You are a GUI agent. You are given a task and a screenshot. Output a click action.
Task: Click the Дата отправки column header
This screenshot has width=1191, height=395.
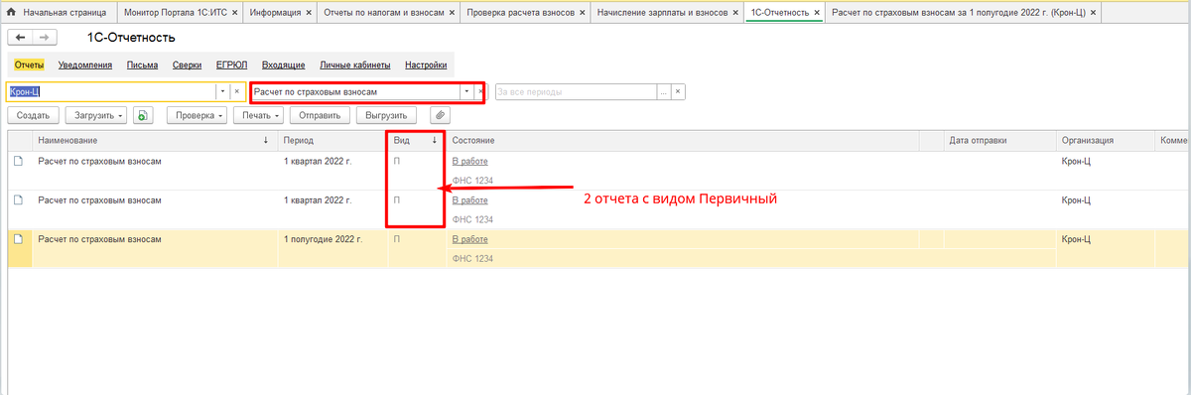pyautogui.click(x=998, y=141)
